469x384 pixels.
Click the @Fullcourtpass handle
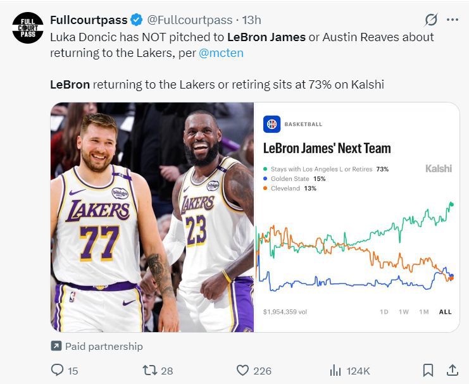[x=190, y=20]
